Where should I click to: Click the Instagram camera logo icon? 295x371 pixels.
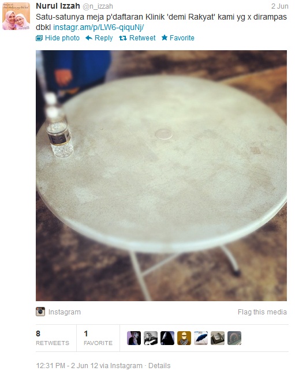pos(40,312)
